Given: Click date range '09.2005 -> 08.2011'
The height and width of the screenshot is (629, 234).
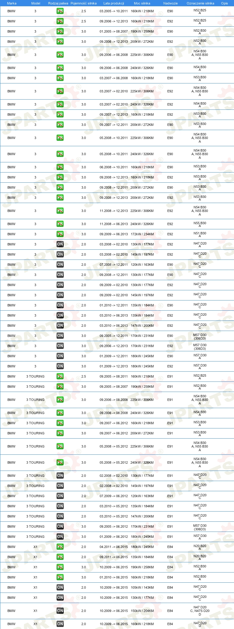Looking at the screenshot, I should pyautogui.click(x=114, y=376).
